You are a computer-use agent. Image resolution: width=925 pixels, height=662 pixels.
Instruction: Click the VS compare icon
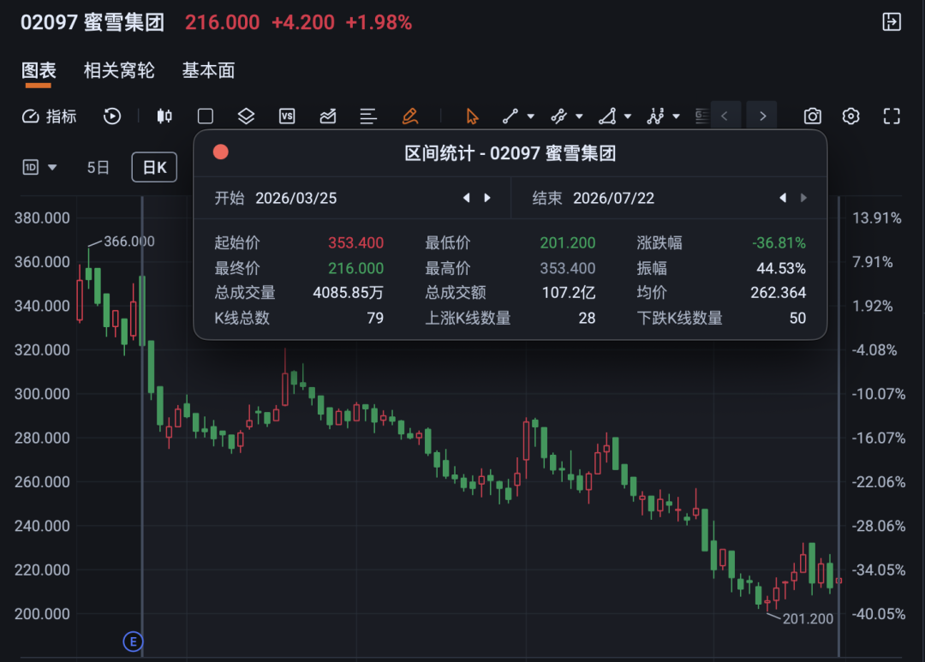(x=287, y=116)
